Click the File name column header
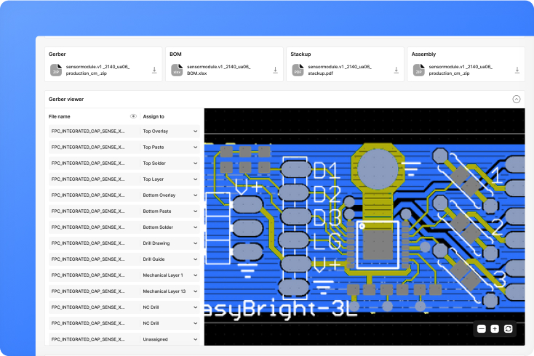The image size is (534, 356). (x=59, y=116)
